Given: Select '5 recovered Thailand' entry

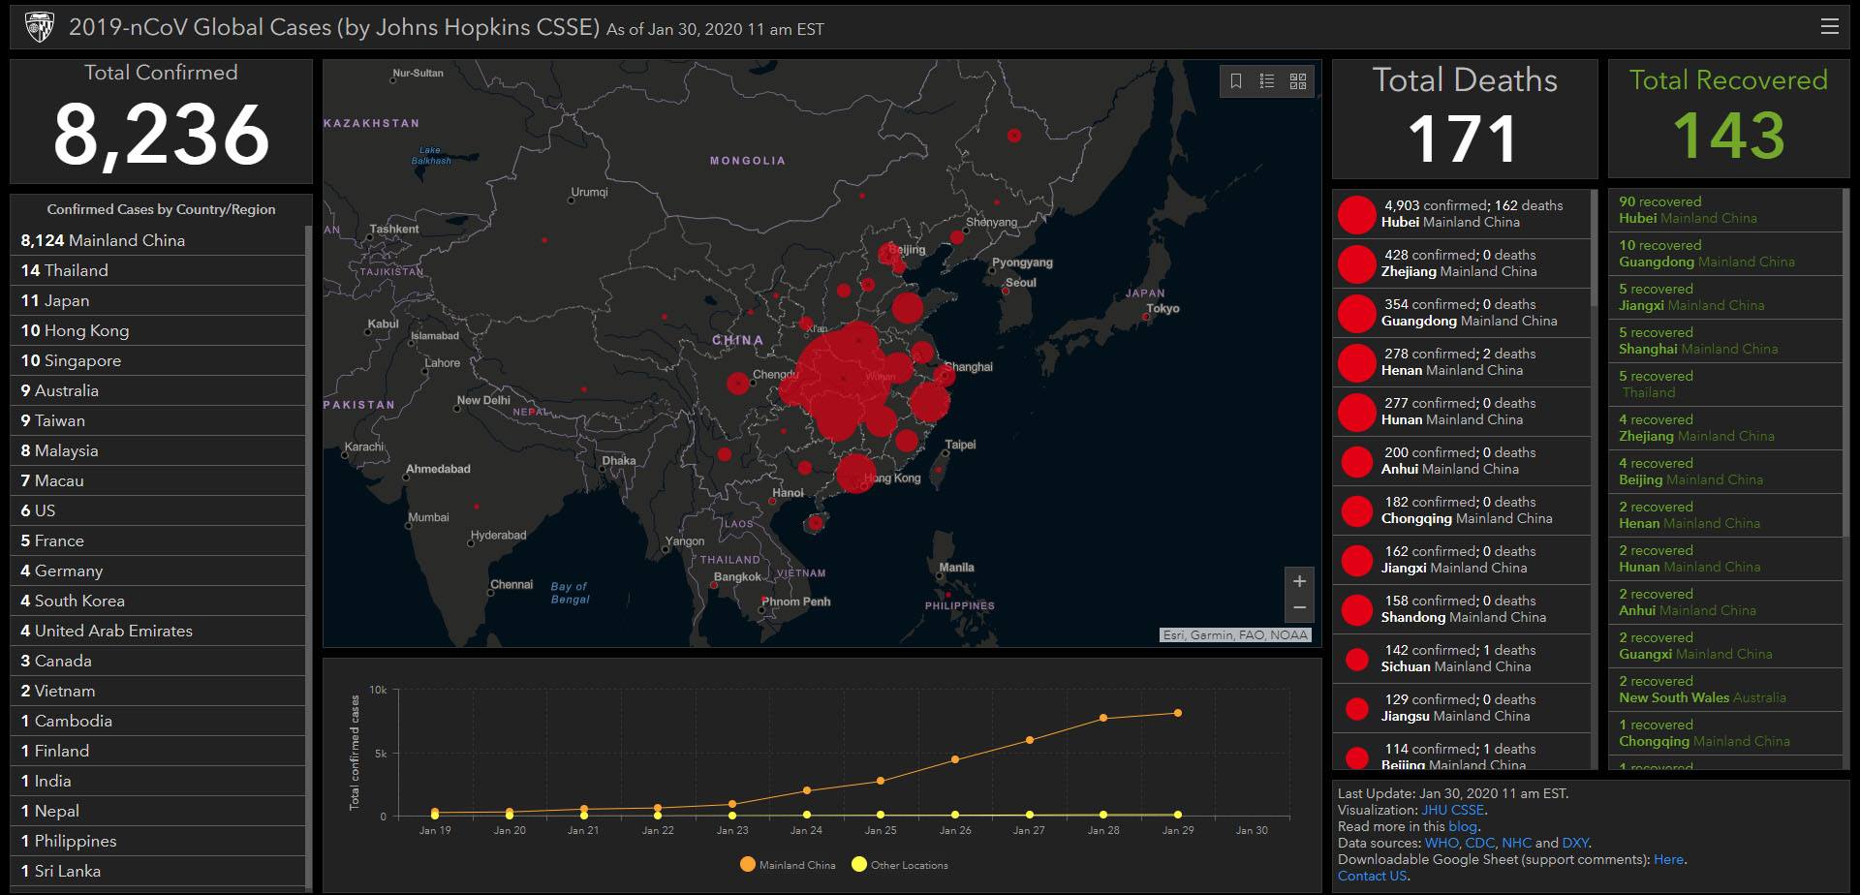Looking at the screenshot, I should [x=1725, y=385].
